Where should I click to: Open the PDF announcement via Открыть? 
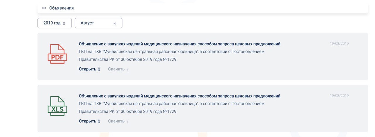coord(88,69)
